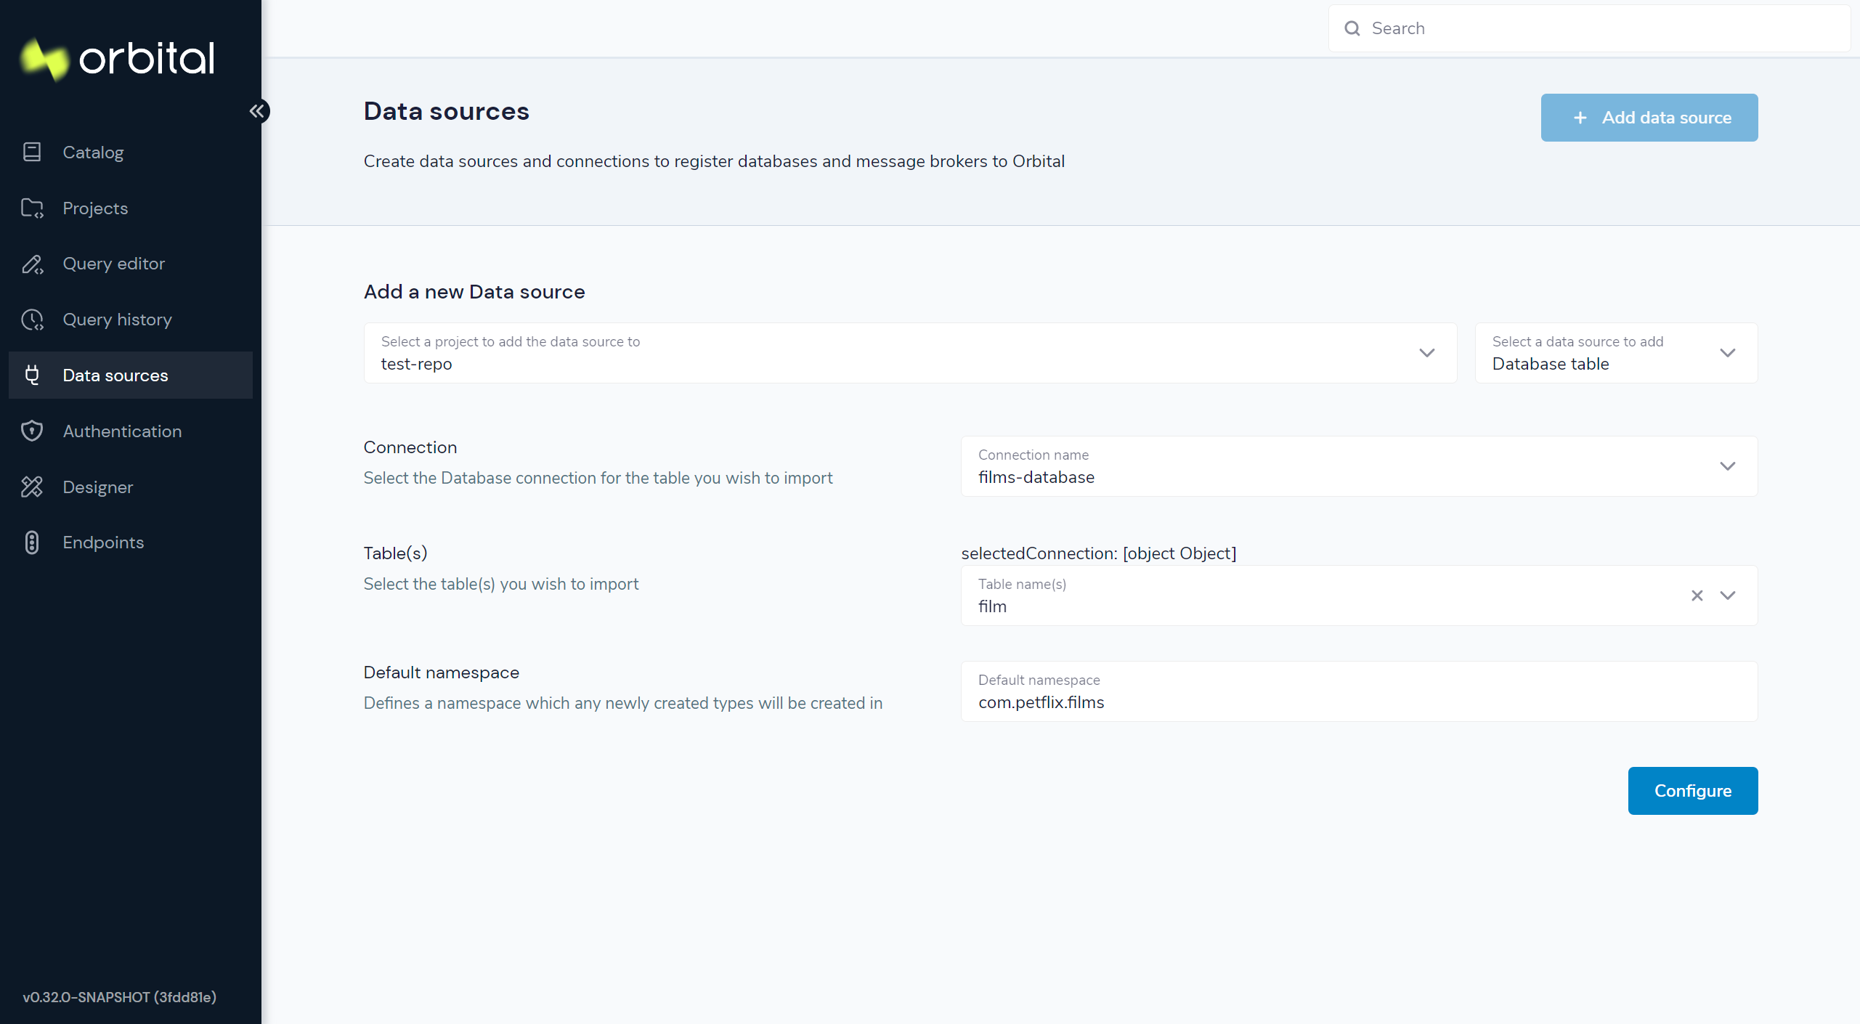Open the Catalog menu item
The height and width of the screenshot is (1024, 1860).
click(131, 152)
